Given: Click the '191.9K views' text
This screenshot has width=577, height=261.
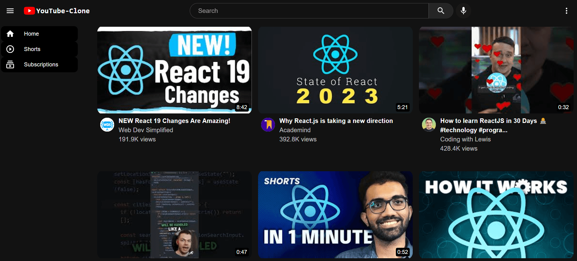Looking at the screenshot, I should click(137, 139).
